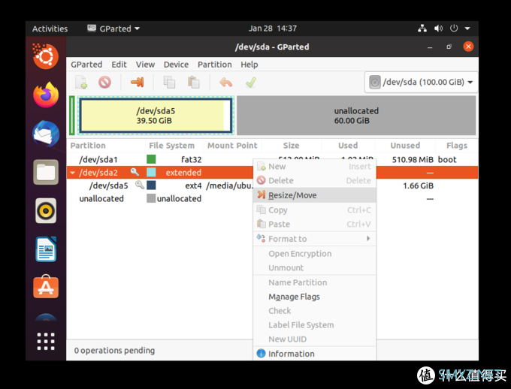Screen dimensions: 511x389
Task: Open the Device menu
Action: (176, 65)
